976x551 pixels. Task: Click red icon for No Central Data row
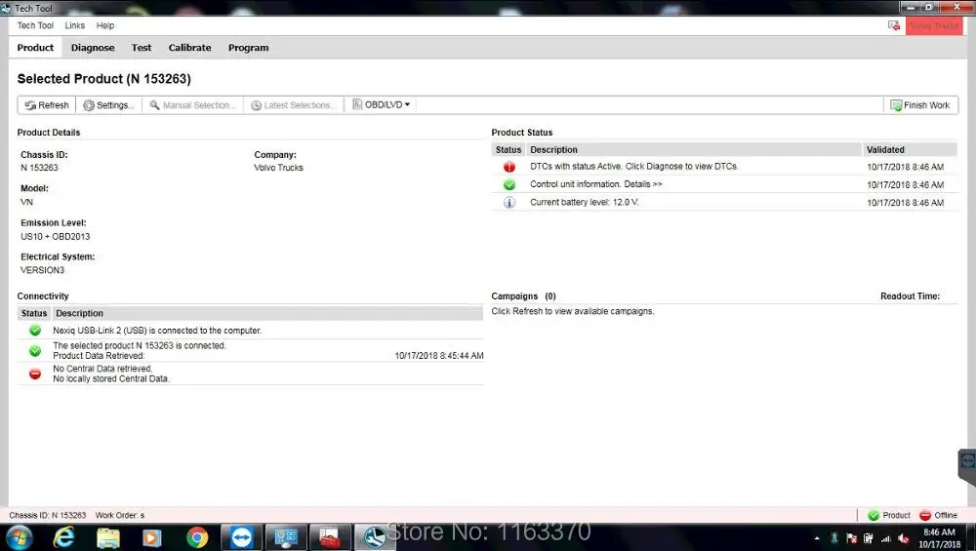35,374
